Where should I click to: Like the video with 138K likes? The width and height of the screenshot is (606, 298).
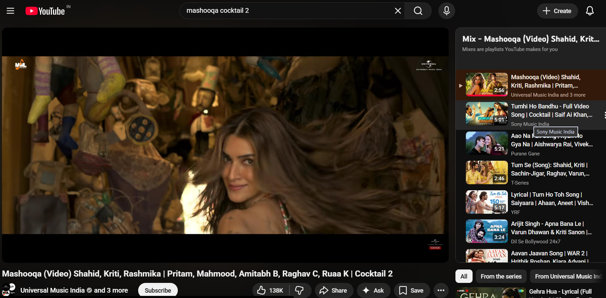point(271,290)
